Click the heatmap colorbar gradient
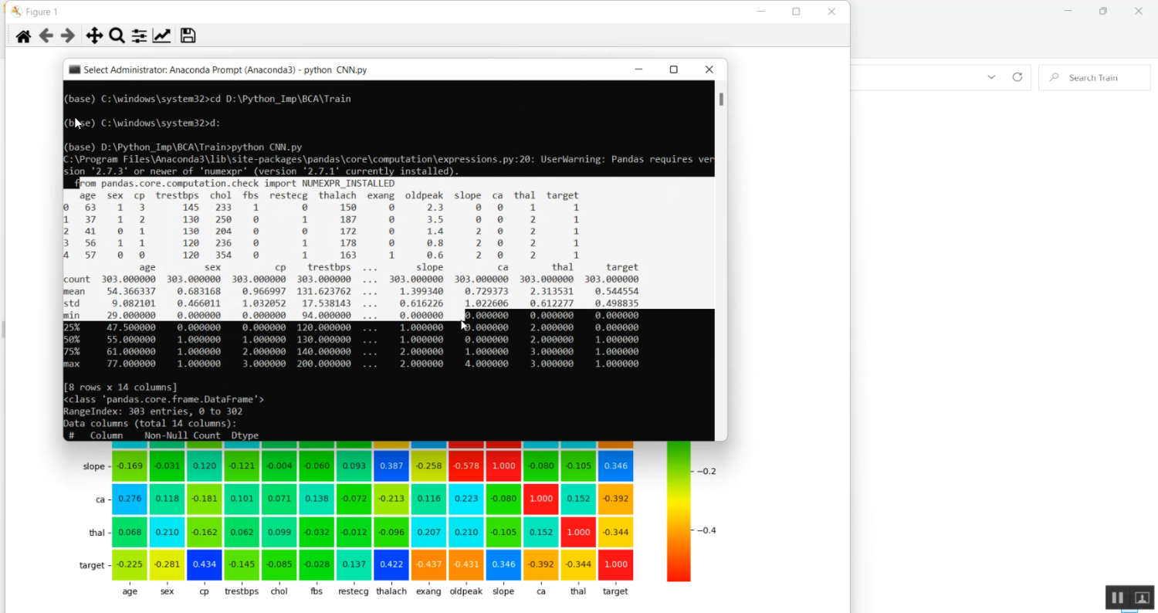The width and height of the screenshot is (1158, 613). (679, 511)
